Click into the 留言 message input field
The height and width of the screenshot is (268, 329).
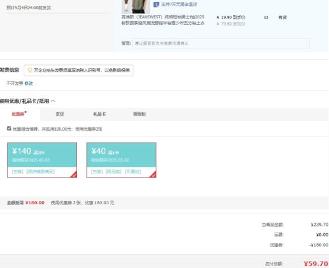[221, 43]
